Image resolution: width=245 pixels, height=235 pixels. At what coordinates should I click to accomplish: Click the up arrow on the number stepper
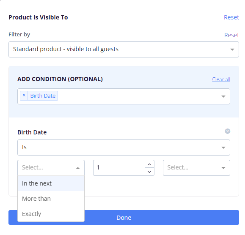click(x=149, y=164)
